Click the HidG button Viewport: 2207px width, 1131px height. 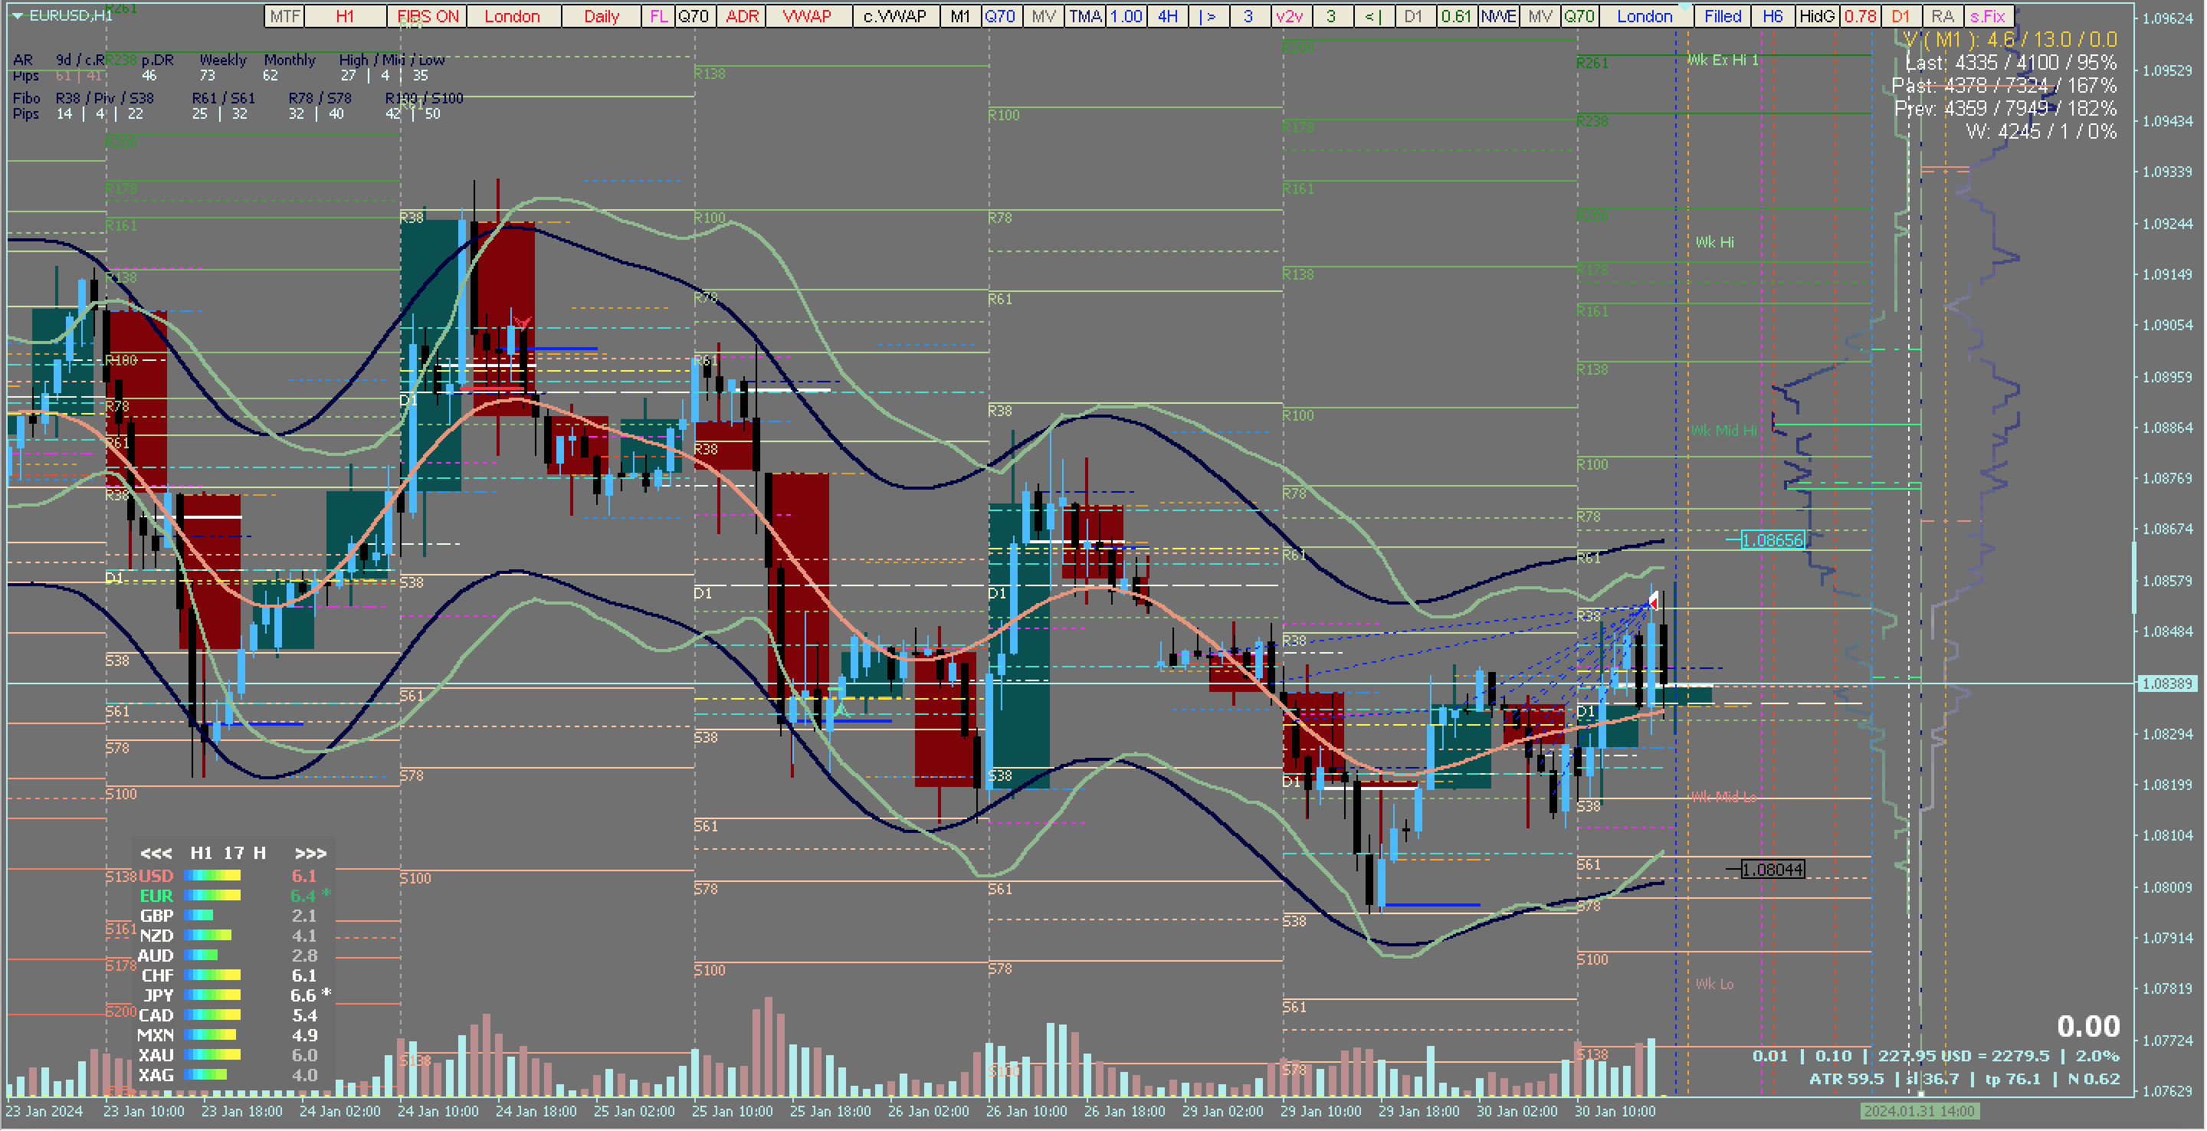(x=1816, y=15)
